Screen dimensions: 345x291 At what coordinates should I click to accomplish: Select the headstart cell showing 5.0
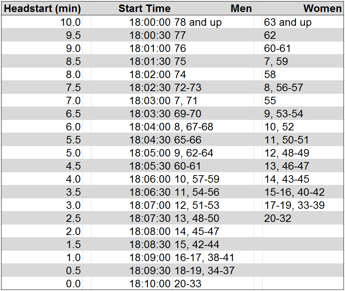point(73,153)
